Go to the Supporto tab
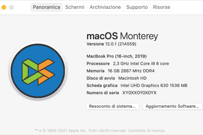Screen dimensions: 203x135 [137, 7]
